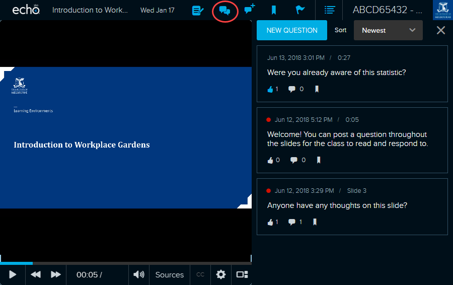Fast forward the video

pos(56,274)
